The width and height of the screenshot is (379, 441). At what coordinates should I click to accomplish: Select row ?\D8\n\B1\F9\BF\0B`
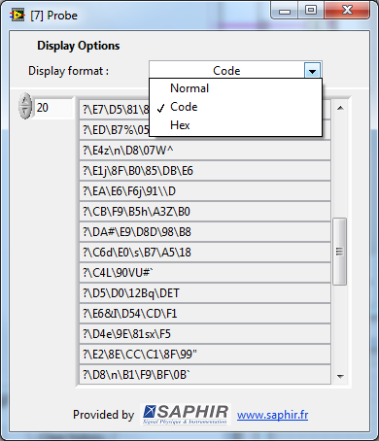205,375
